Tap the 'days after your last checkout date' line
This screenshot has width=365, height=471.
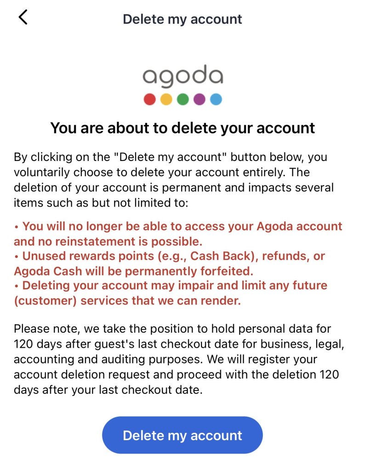pyautogui.click(x=108, y=390)
